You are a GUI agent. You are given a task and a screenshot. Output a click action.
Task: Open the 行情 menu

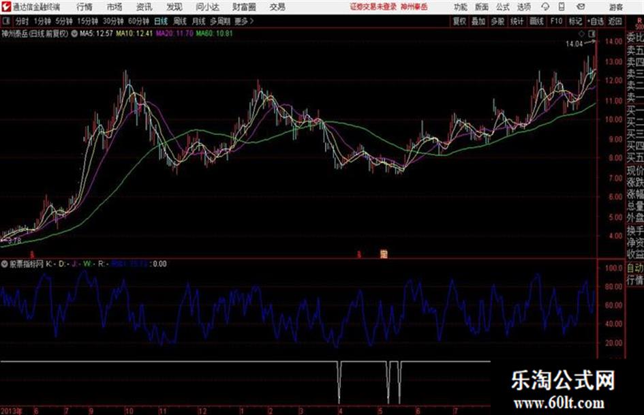[85, 7]
